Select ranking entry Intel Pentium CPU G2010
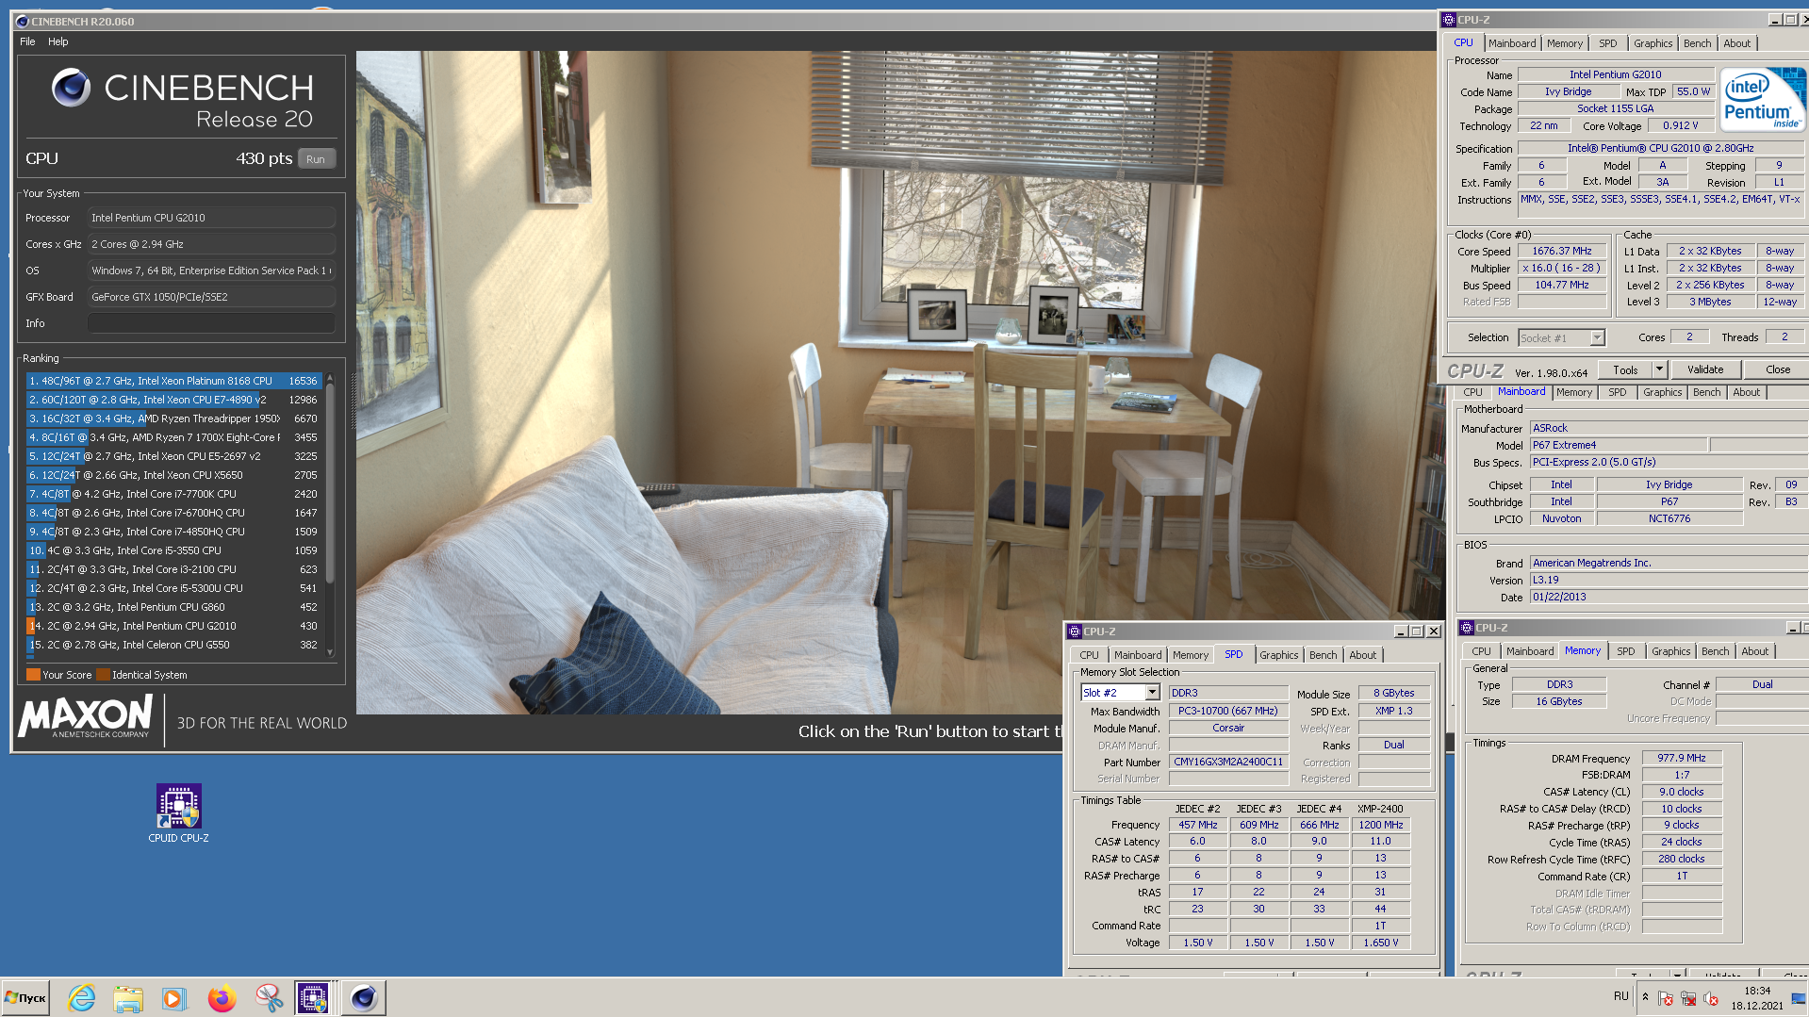 (174, 626)
